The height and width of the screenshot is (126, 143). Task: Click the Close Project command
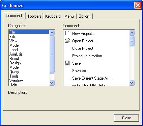click(83, 48)
